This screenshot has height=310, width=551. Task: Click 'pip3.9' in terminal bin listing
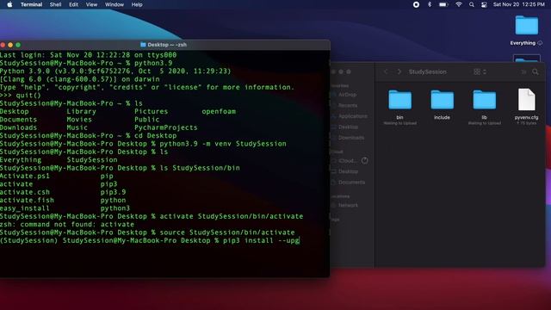[113, 192]
